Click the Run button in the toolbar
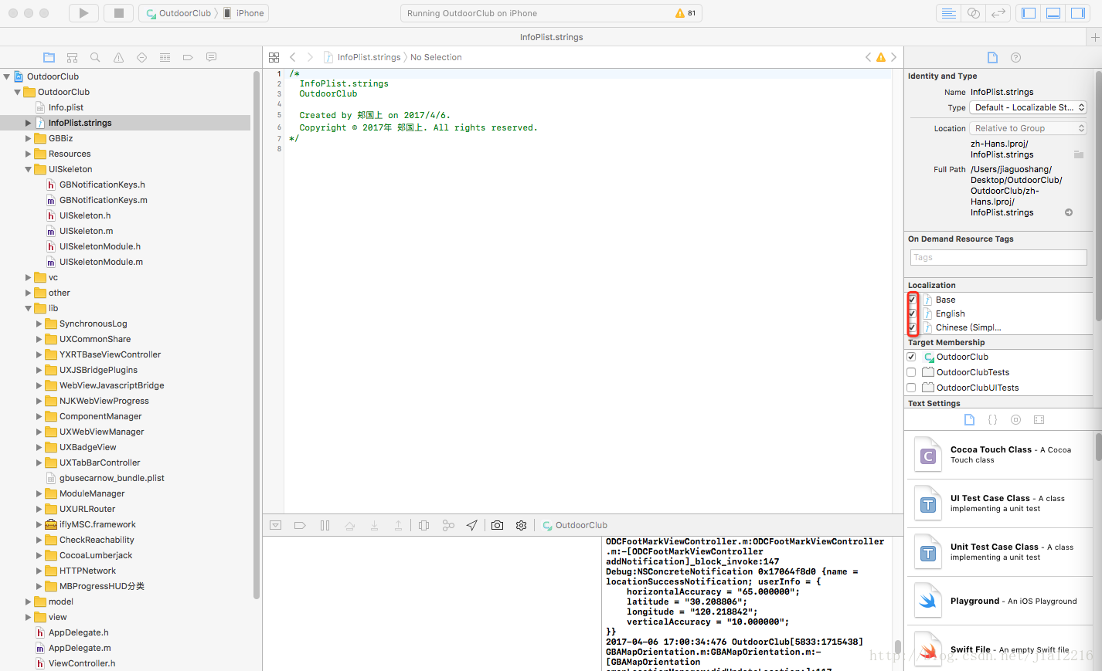Screen dimensions: 1102x671 [x=83, y=13]
